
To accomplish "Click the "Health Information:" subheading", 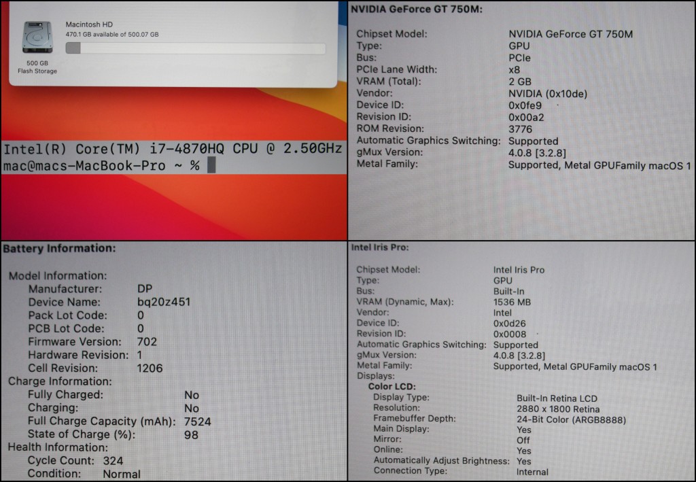I will point(58,447).
